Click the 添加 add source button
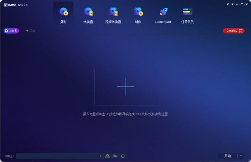 pos(30,31)
